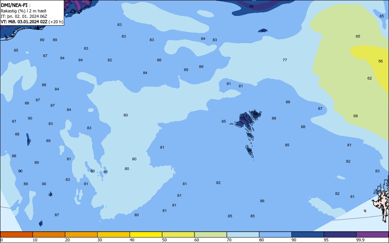Click the 50–60 pale yellow legend swatch
Screen dimensions: 389x243
[178, 234]
